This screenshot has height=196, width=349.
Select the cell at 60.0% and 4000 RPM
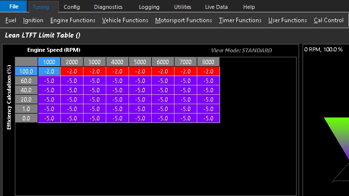(x=117, y=80)
